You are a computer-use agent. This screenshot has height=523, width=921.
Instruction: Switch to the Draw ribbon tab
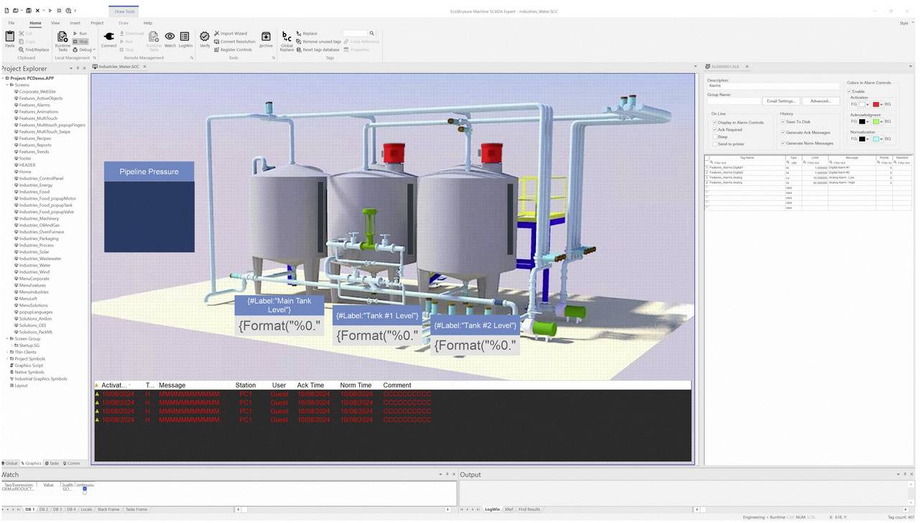[x=123, y=22]
